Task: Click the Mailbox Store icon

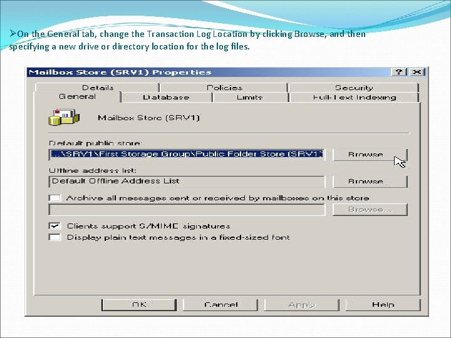Action: pos(63,117)
